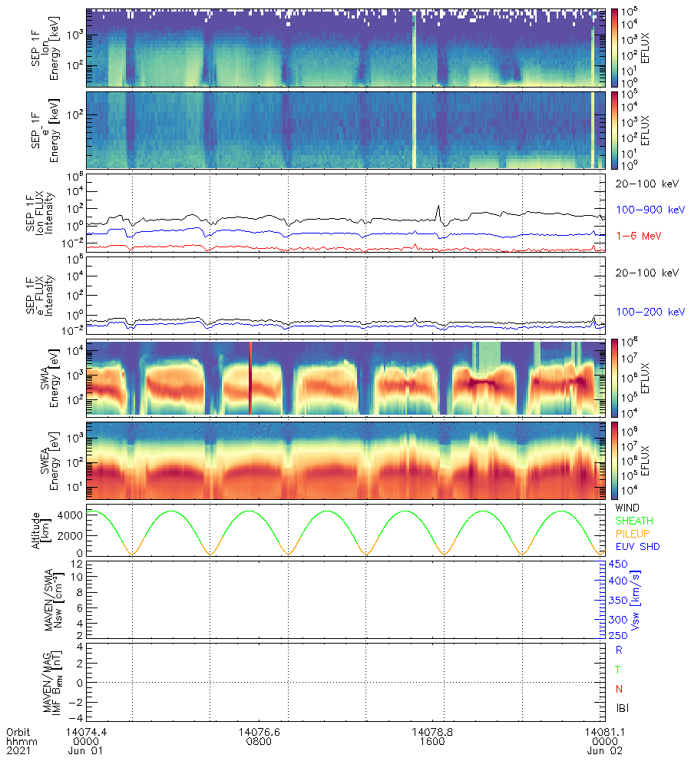This screenshot has height=768, width=691.
Task: Click the SEP ion spectrogram EFLUX colorbar
Action: point(614,48)
